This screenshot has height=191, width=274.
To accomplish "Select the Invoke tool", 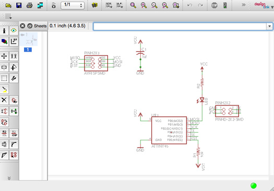I will [x=14, y=155].
